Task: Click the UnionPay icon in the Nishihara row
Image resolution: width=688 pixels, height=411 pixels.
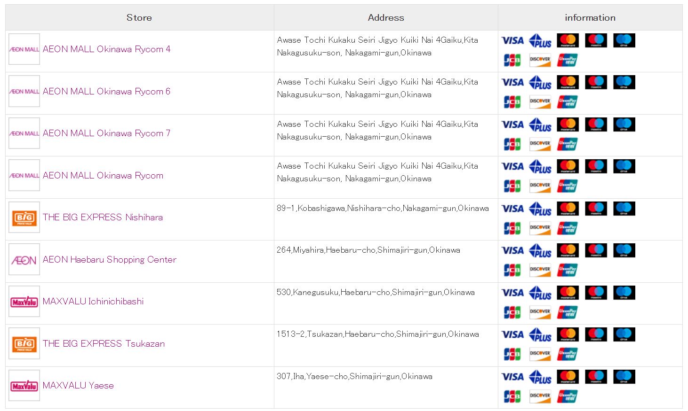Action: coord(568,228)
